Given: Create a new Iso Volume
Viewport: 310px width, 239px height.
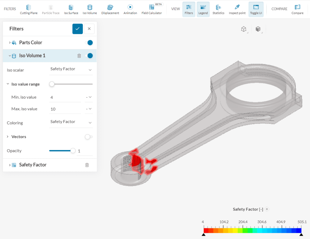Looking at the screenshot, I should pyautogui.click(x=90, y=8).
